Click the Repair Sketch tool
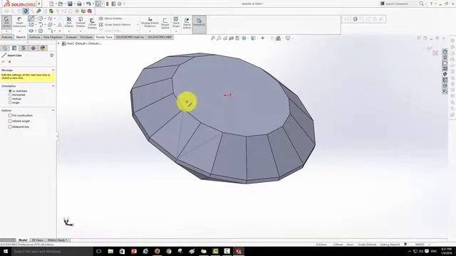Screen dimensions: 456x256 (165, 23)
